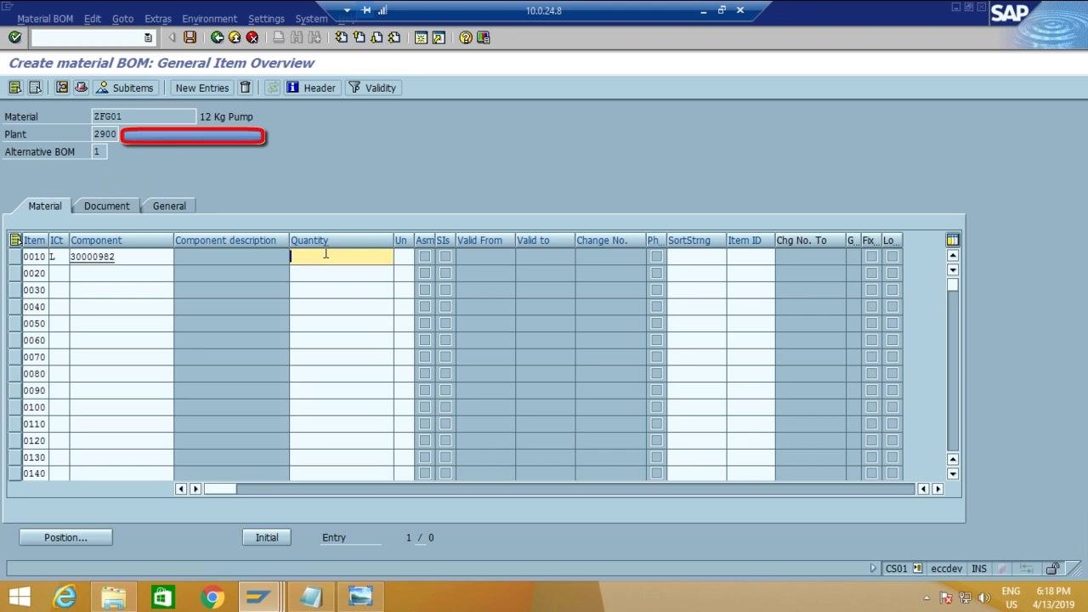
Task: Tick the SIs checkbox for item 0020
Action: click(x=445, y=273)
